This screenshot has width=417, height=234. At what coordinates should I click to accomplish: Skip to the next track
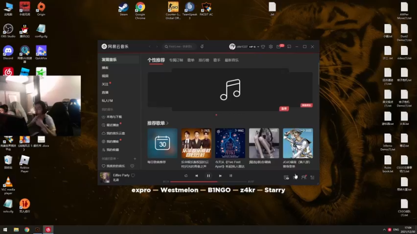220,176
